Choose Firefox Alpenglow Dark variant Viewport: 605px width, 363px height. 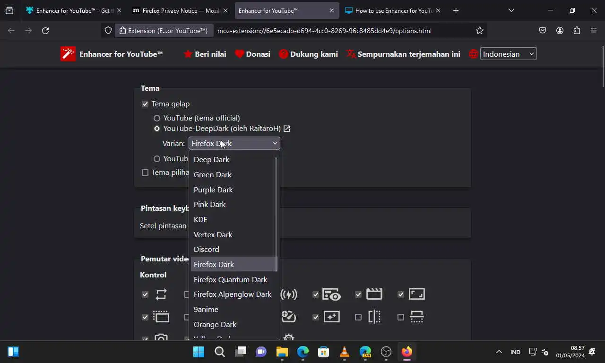pos(233,294)
